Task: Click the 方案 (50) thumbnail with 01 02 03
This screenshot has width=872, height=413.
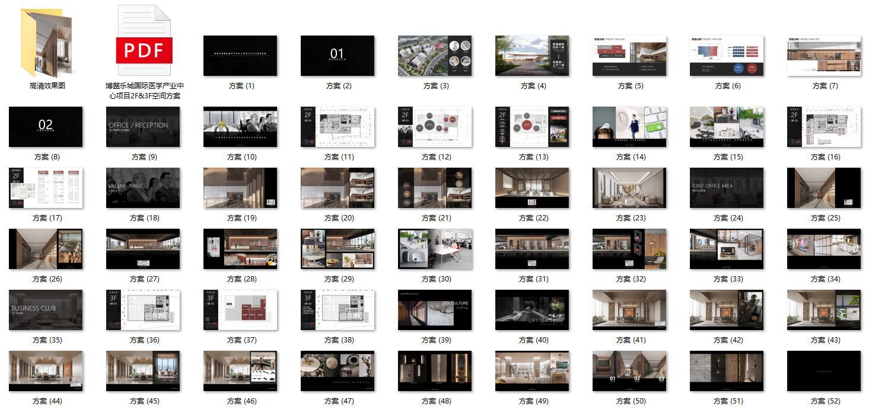Action: point(629,371)
